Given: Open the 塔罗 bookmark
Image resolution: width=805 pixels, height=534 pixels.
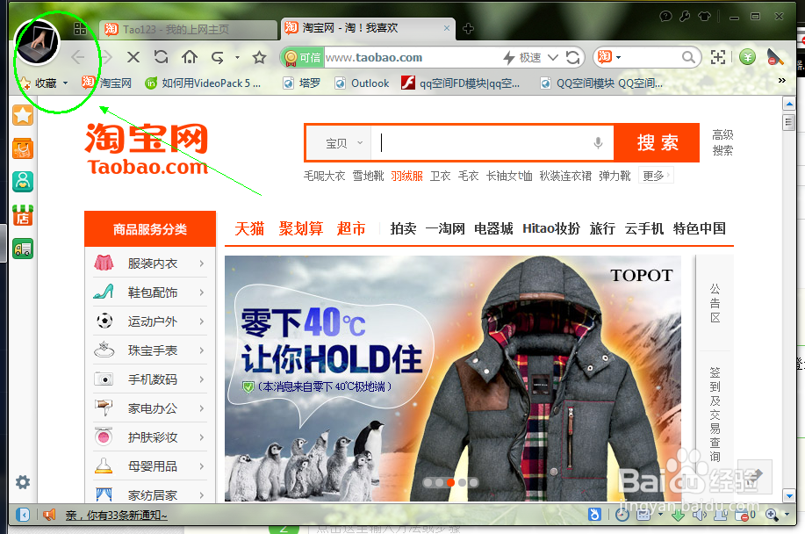Looking at the screenshot, I should (x=302, y=83).
